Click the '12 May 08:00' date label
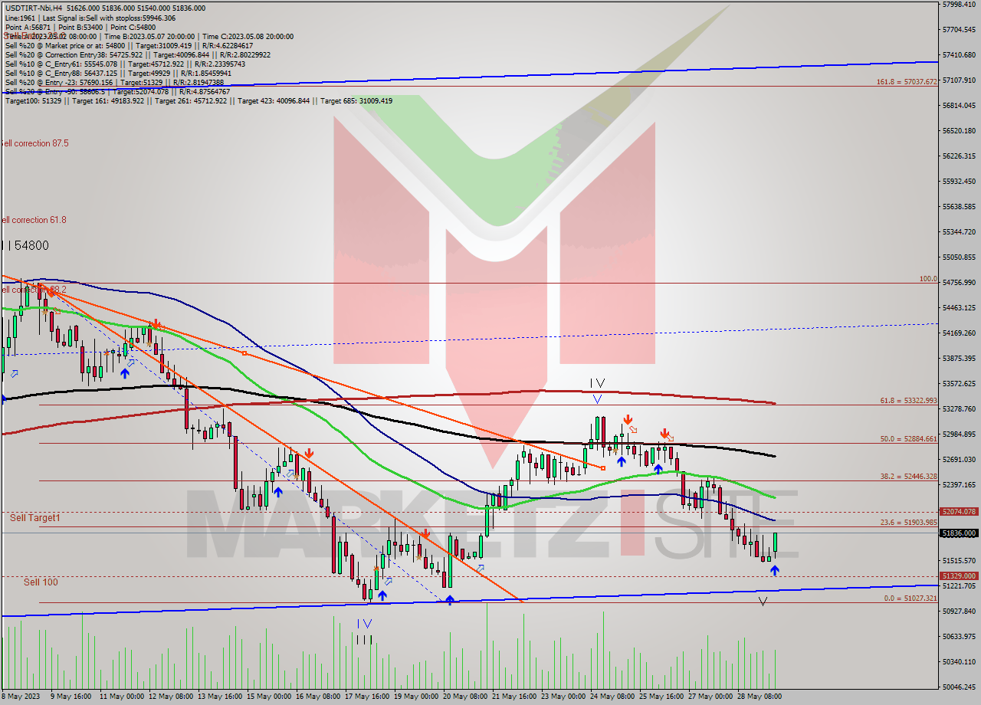Screen dimensions: 981x705 click(170, 697)
